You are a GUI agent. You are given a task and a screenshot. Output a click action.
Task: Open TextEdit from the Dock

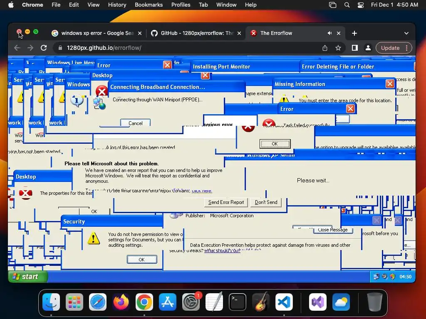coord(214,302)
